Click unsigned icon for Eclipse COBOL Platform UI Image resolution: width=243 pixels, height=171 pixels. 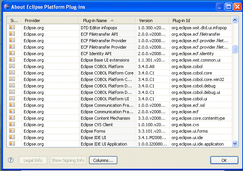point(12,98)
